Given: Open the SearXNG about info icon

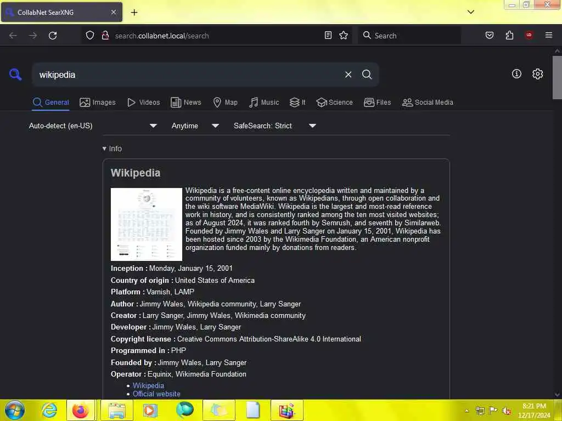Looking at the screenshot, I should pos(516,74).
